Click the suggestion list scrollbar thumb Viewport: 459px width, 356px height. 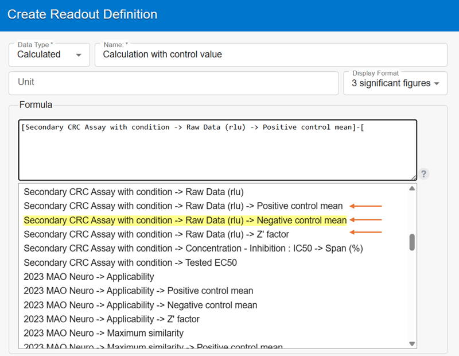(412, 242)
